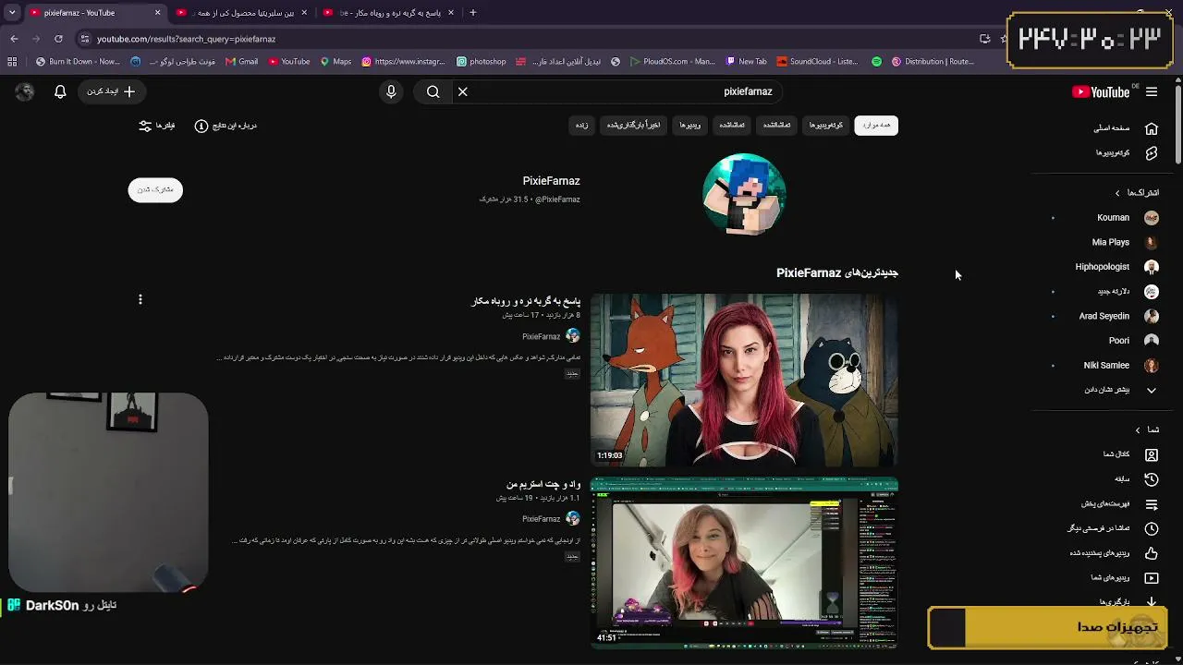Go to Home (صفحه اصلی) in sidebar

point(1124,128)
